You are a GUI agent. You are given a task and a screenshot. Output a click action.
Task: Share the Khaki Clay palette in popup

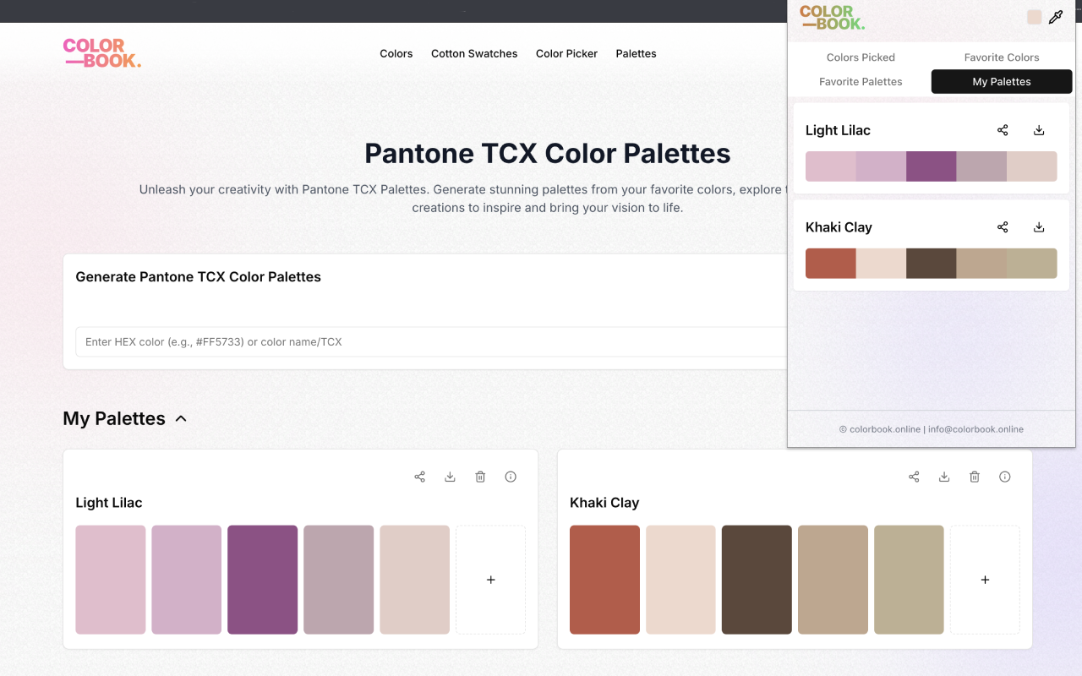pyautogui.click(x=1003, y=227)
